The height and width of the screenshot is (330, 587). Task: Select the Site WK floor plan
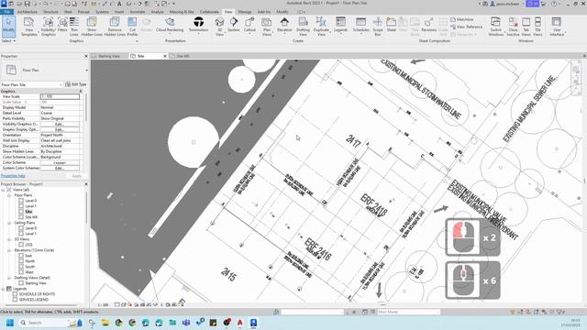coord(31,217)
